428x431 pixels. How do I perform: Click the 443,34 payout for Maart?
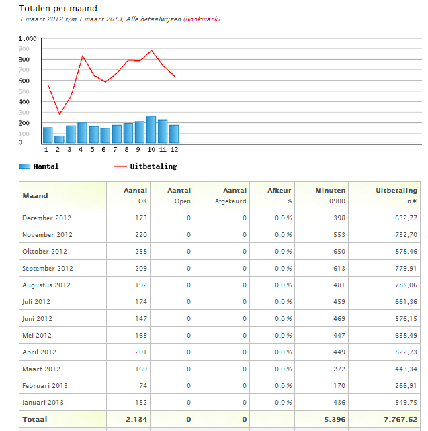(406, 369)
